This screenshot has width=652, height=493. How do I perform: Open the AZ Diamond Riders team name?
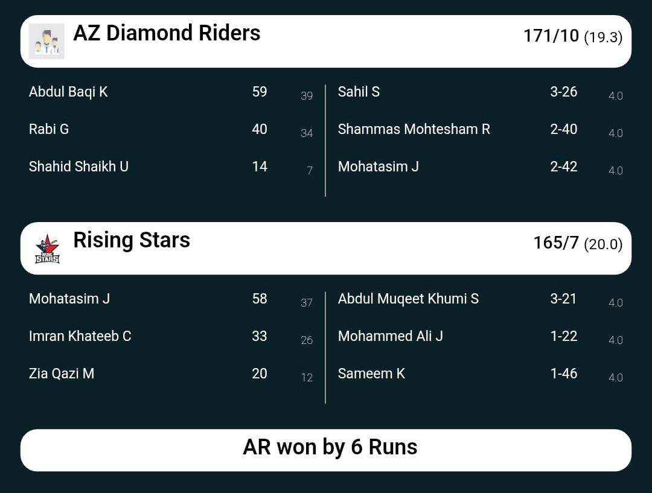167,33
